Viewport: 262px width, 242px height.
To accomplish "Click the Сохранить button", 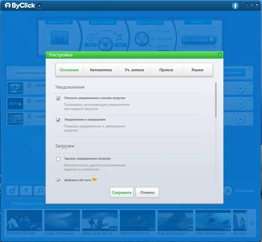I will (x=122, y=192).
